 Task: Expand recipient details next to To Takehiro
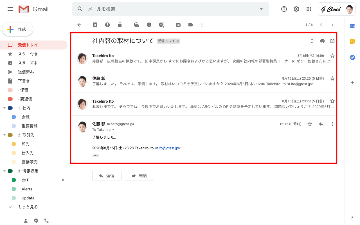113,130
